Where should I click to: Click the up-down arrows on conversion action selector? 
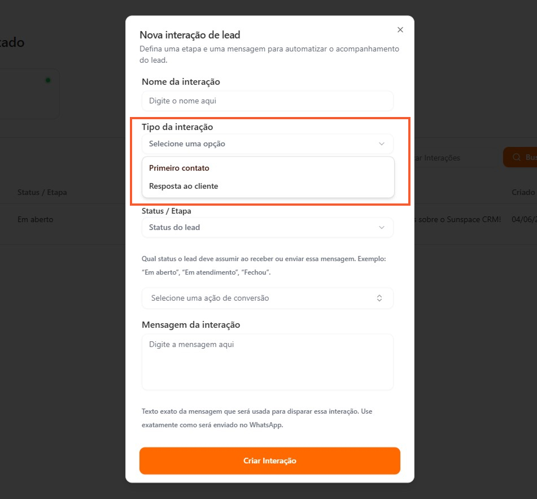coord(379,298)
